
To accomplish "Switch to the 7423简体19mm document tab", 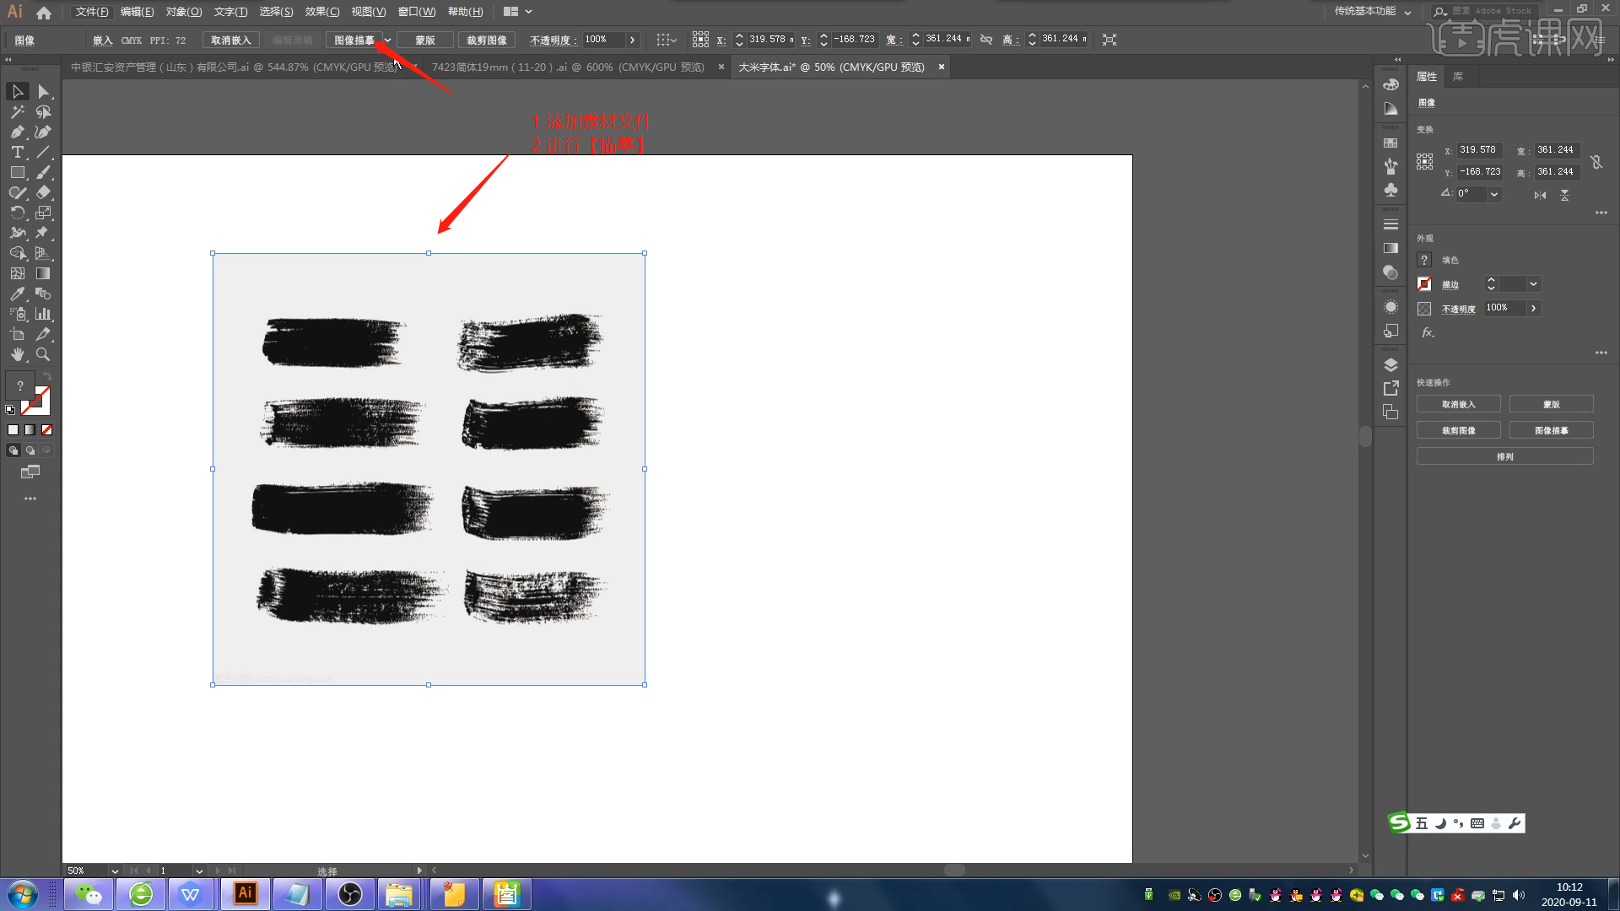I will coord(567,67).
